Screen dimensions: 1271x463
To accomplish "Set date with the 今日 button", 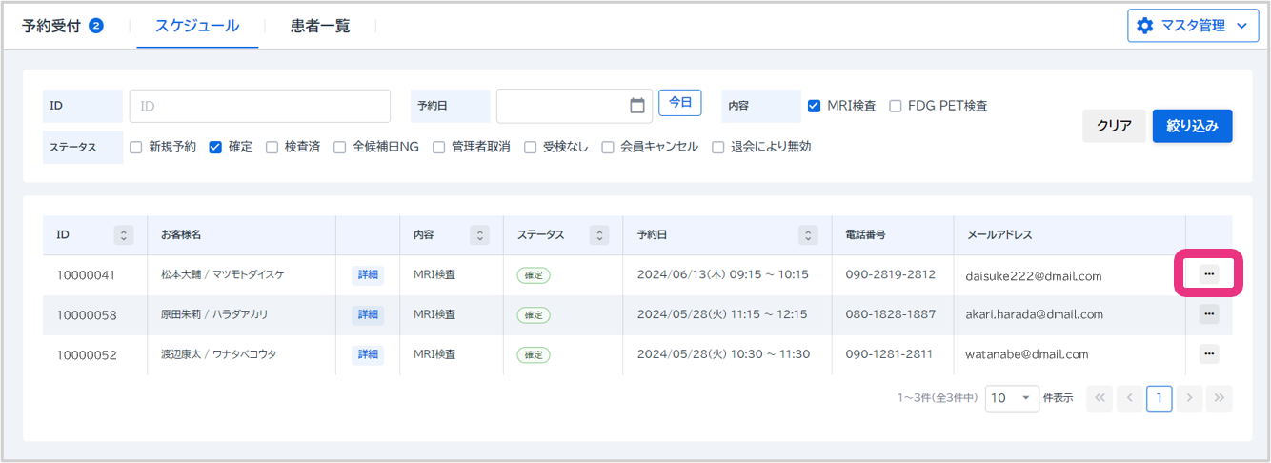I will [x=679, y=102].
